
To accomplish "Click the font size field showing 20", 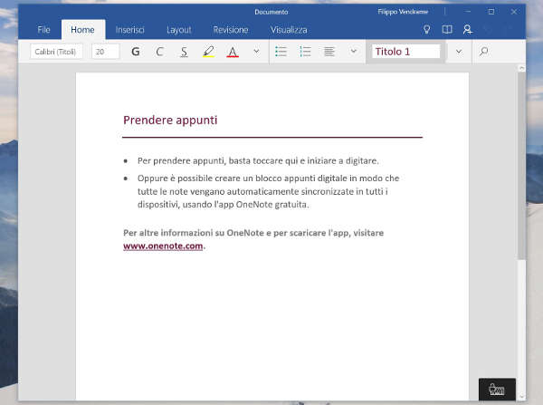I will (x=105, y=52).
